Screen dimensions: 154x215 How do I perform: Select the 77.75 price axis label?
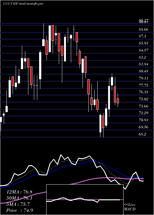pos(144,85)
